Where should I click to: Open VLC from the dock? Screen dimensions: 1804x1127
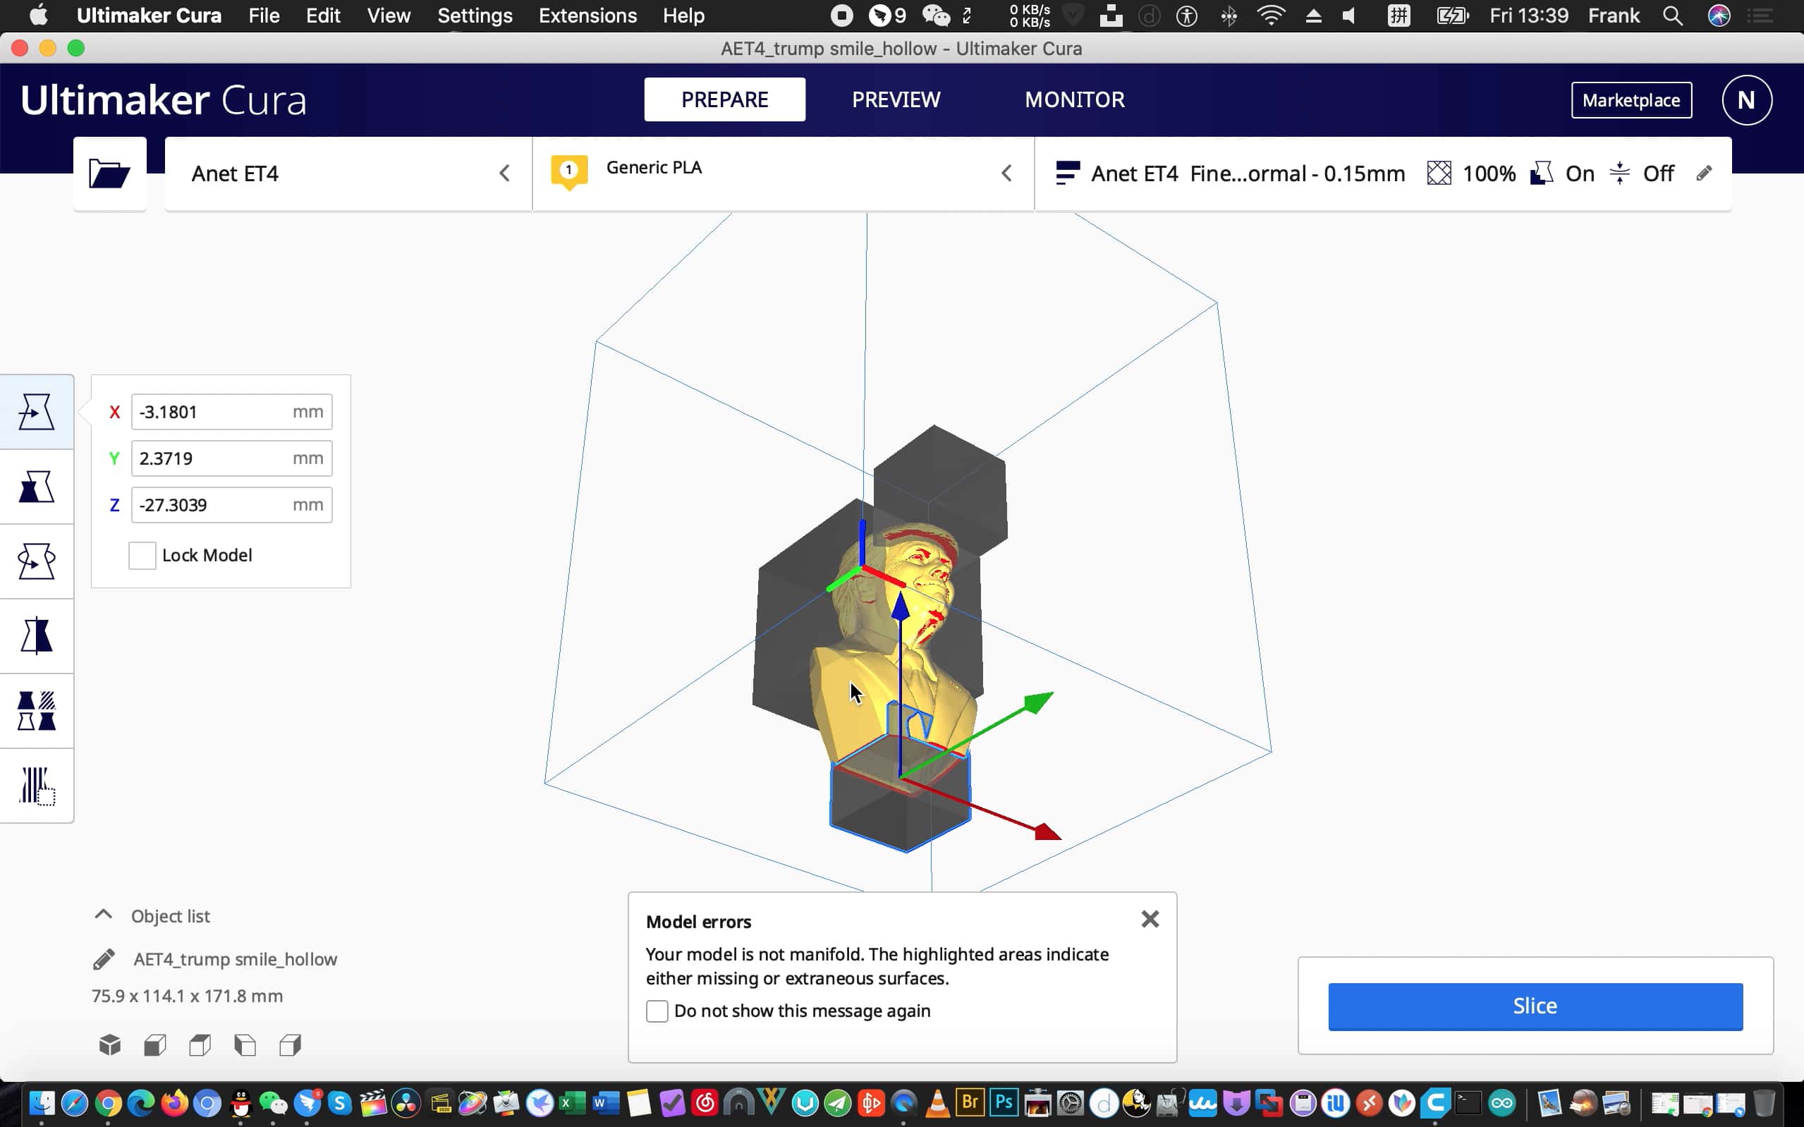tap(937, 1102)
